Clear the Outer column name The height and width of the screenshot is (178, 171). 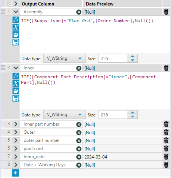pyautogui.click(x=79, y=132)
